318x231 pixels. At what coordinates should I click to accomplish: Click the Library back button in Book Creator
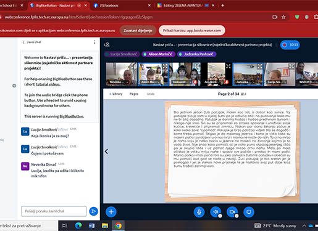click(x=115, y=94)
